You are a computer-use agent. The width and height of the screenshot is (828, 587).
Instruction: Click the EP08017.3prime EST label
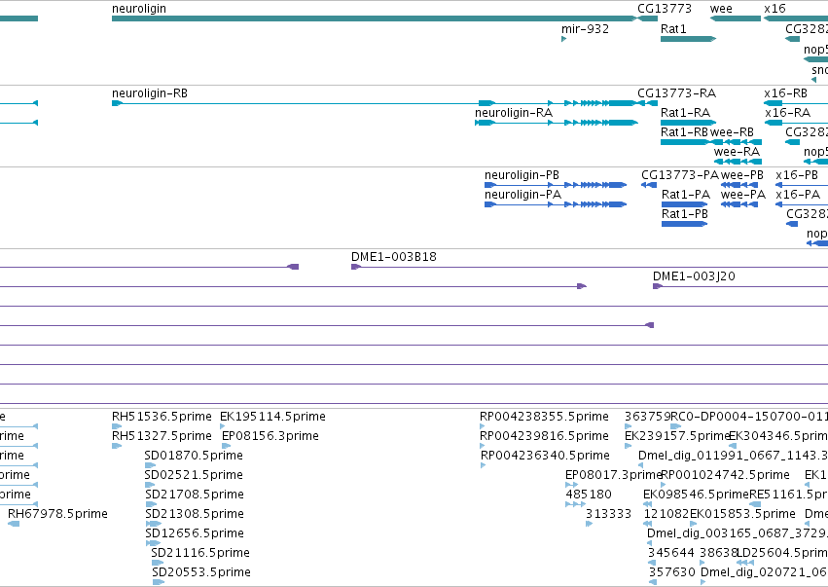[x=614, y=475]
